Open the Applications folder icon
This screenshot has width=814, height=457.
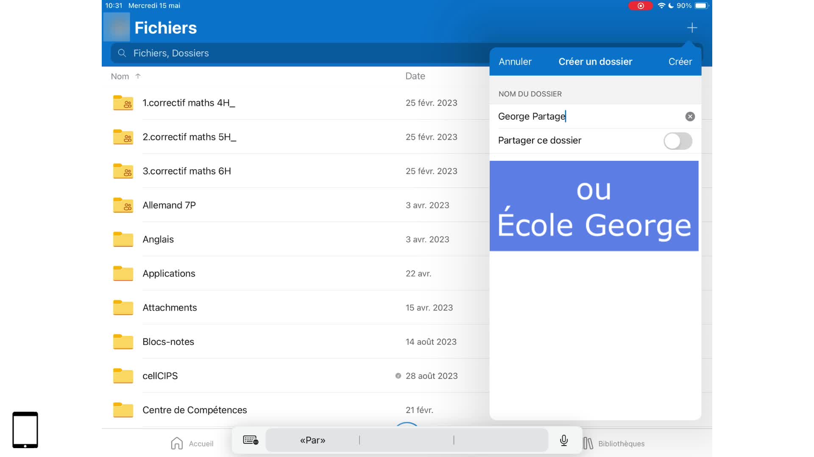click(x=123, y=273)
